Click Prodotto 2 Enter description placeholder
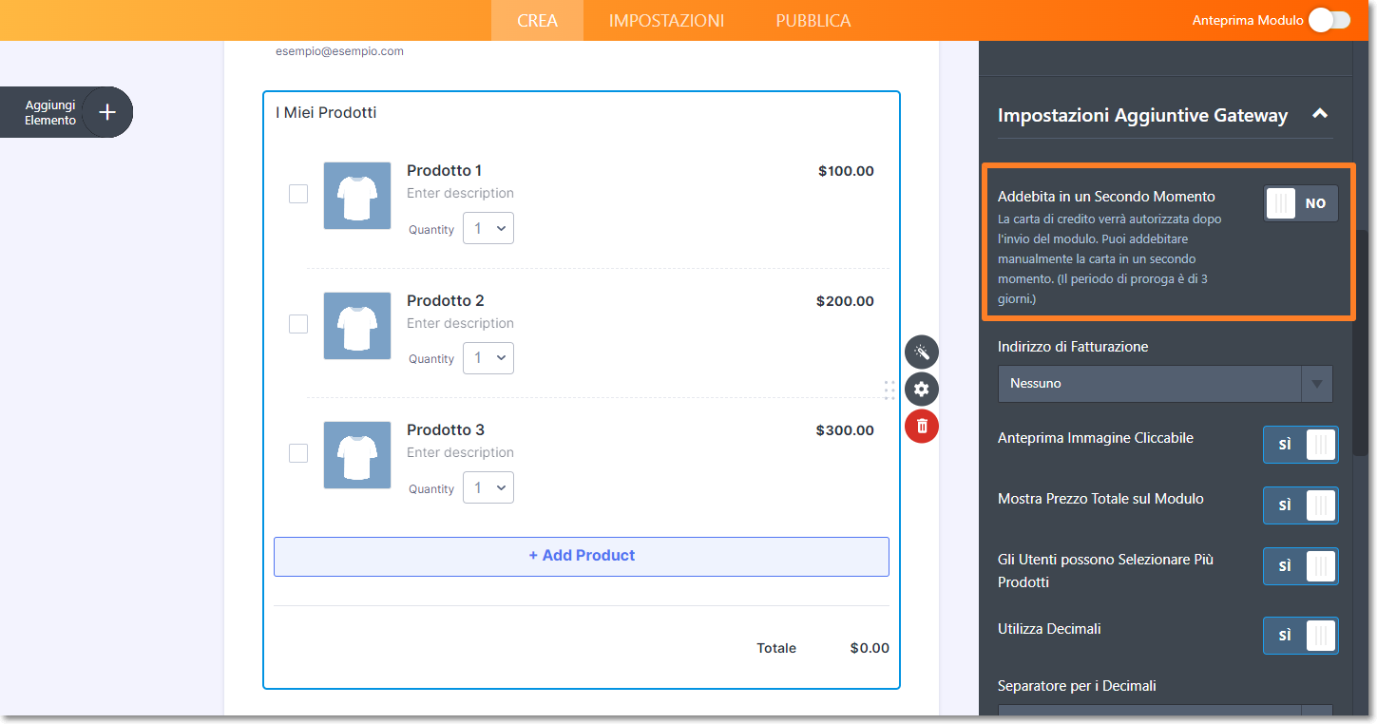 [x=460, y=323]
